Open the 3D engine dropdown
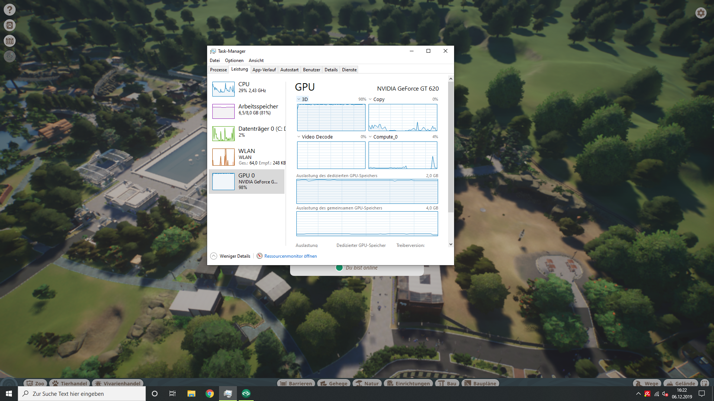 (303, 100)
